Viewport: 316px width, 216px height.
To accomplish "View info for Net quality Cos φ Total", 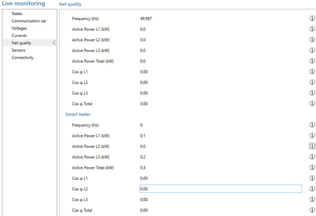I will click(x=312, y=103).
